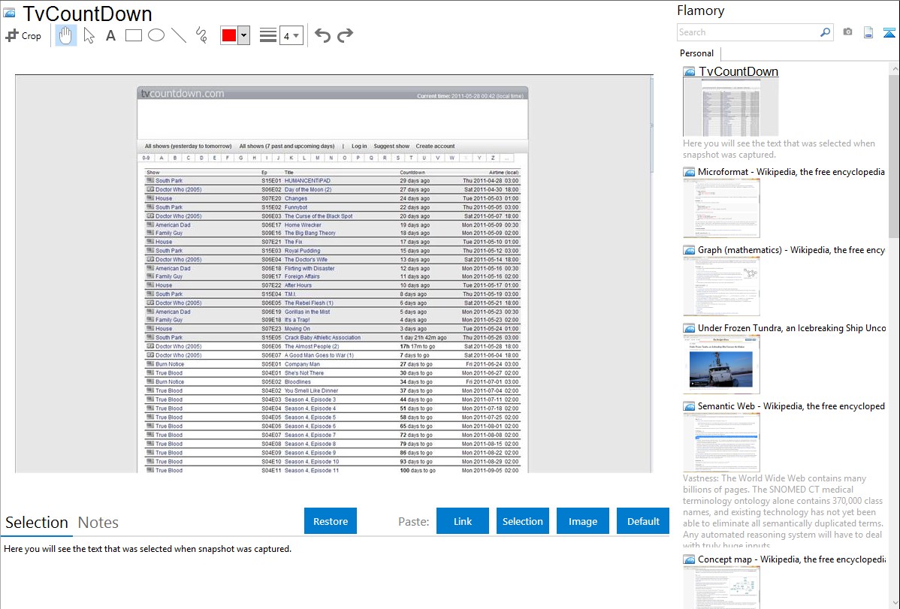
Task: Activate the hand pan tool
Action: [65, 35]
